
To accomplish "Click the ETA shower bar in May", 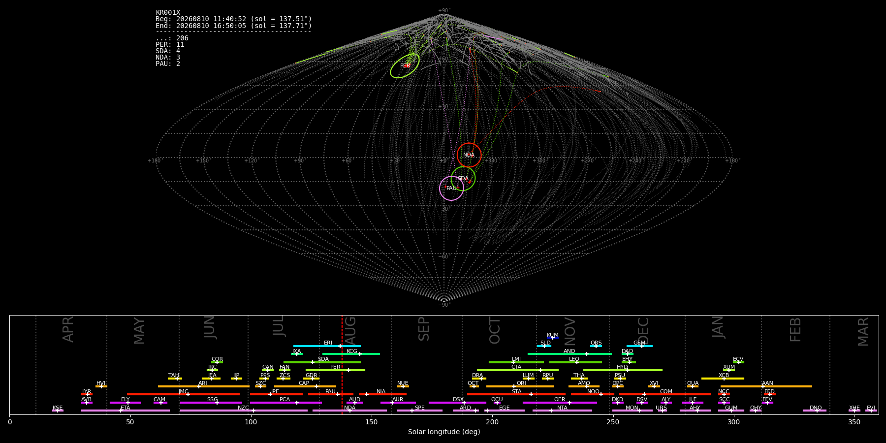I will click(x=126, y=411).
